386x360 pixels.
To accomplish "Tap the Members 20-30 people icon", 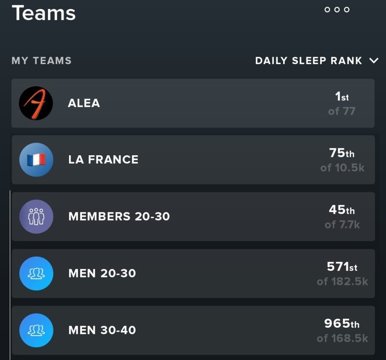I will pos(36,217).
